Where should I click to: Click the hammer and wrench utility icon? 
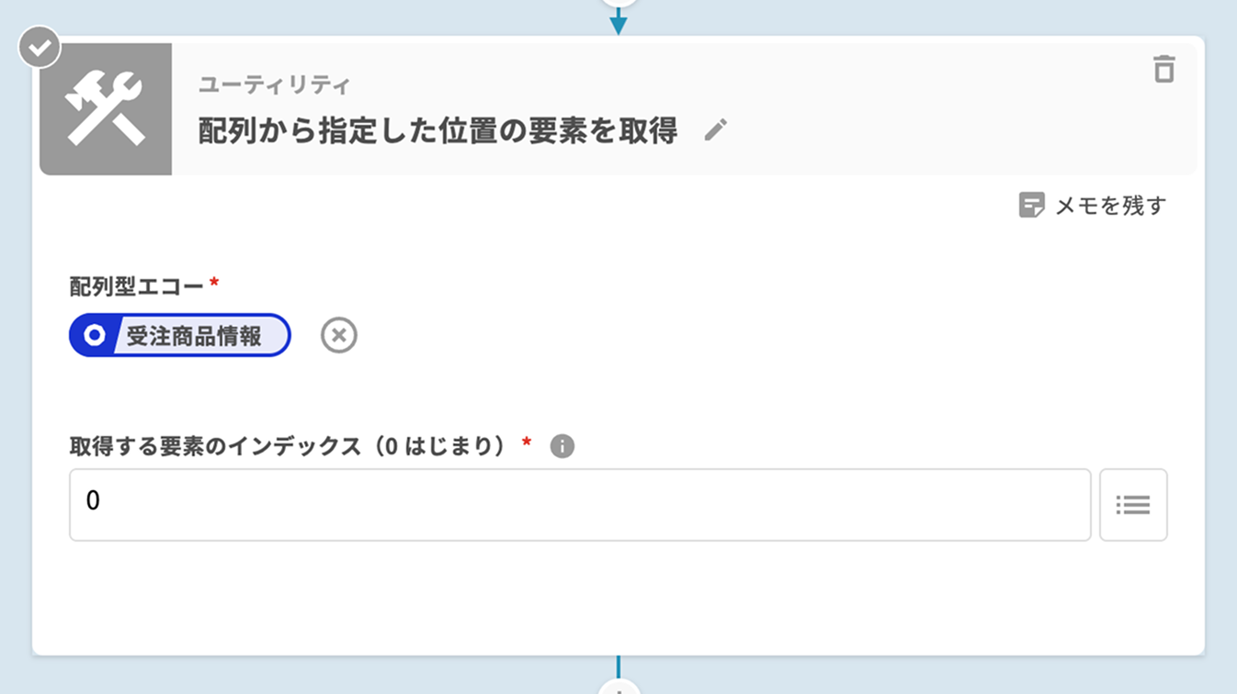click(106, 109)
